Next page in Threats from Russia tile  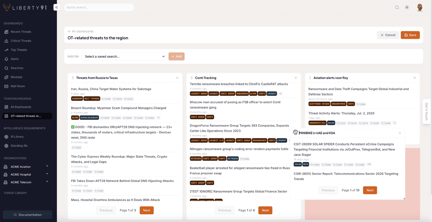[147, 210]
